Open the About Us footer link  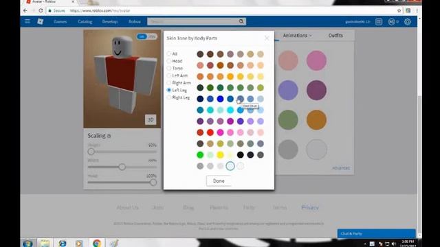(127, 207)
